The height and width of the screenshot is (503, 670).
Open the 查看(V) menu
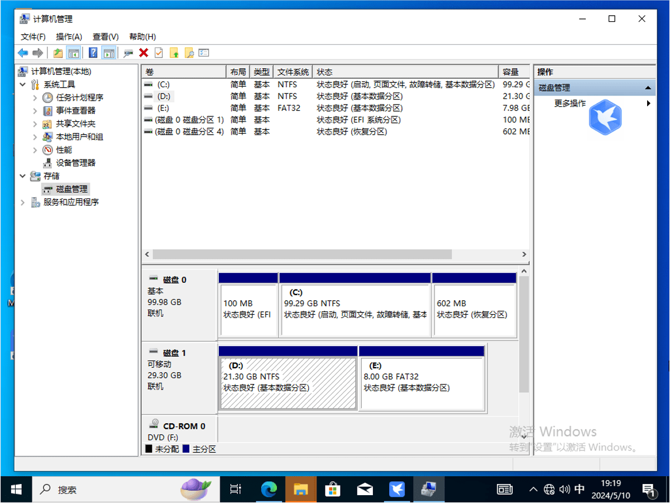(106, 37)
